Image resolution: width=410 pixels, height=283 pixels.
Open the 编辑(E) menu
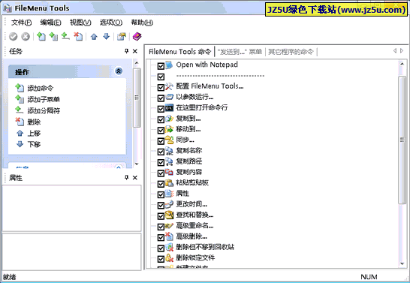tap(51, 23)
